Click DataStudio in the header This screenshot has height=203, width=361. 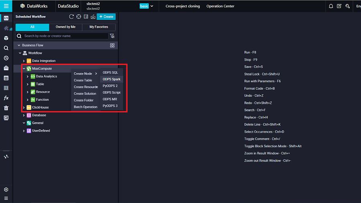pyautogui.click(x=68, y=6)
